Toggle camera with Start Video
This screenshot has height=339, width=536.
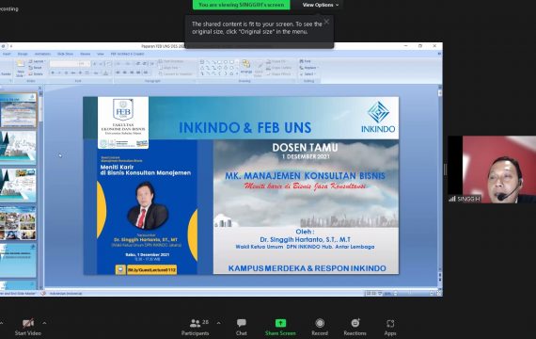pyautogui.click(x=27, y=327)
